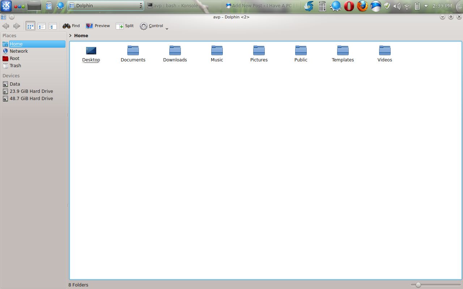Screen dimensions: 463x289
Task: Expand the breadcrumb arrow before Home
Action: click(71, 35)
